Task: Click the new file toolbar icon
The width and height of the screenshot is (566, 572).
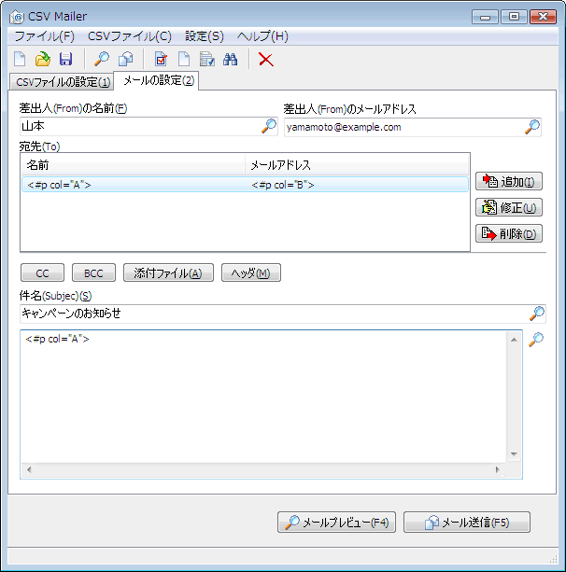Action: pyautogui.click(x=20, y=60)
